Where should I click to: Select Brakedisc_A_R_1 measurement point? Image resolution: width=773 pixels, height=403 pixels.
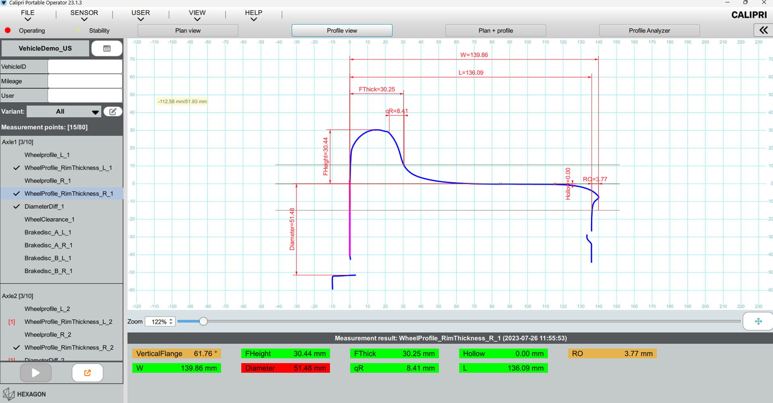click(x=48, y=245)
